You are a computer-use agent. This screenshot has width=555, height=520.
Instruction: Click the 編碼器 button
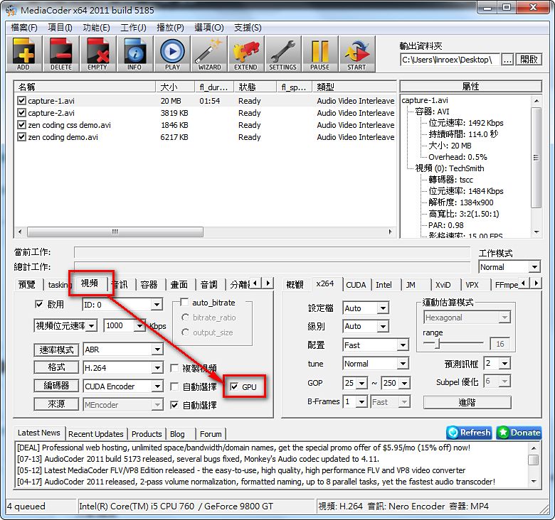[x=56, y=386]
